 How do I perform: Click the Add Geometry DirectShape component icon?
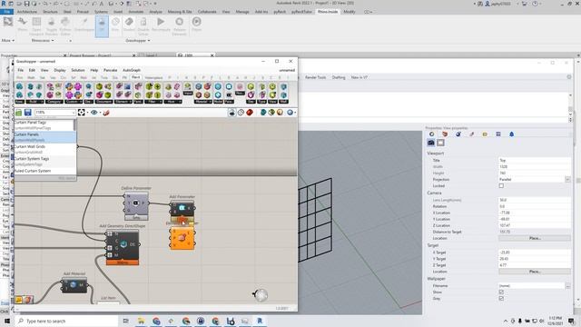(x=123, y=244)
